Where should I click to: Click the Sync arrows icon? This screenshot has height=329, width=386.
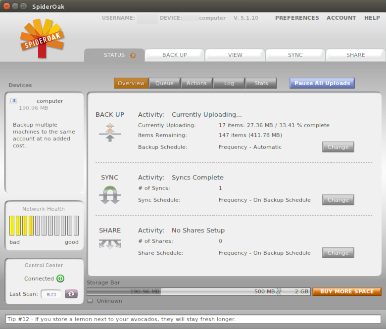pyautogui.click(x=110, y=195)
